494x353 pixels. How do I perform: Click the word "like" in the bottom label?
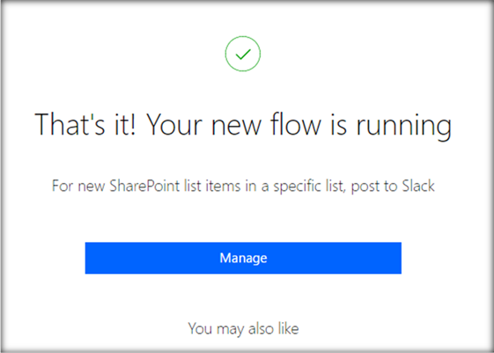(x=288, y=328)
